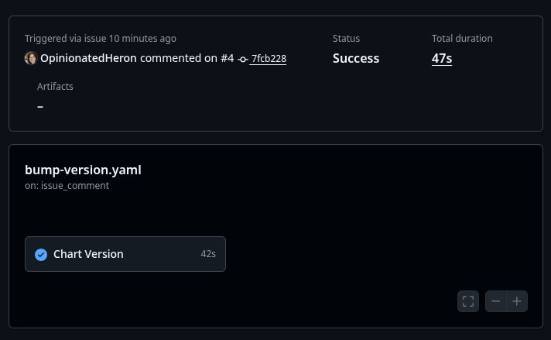
Task: Zoom out the workflow graph
Action: point(496,301)
